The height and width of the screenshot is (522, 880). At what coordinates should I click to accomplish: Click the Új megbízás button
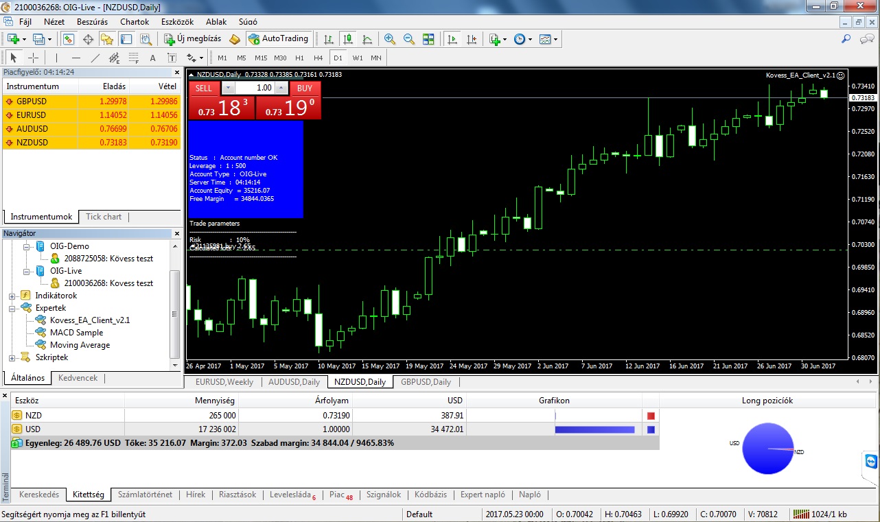(x=192, y=39)
